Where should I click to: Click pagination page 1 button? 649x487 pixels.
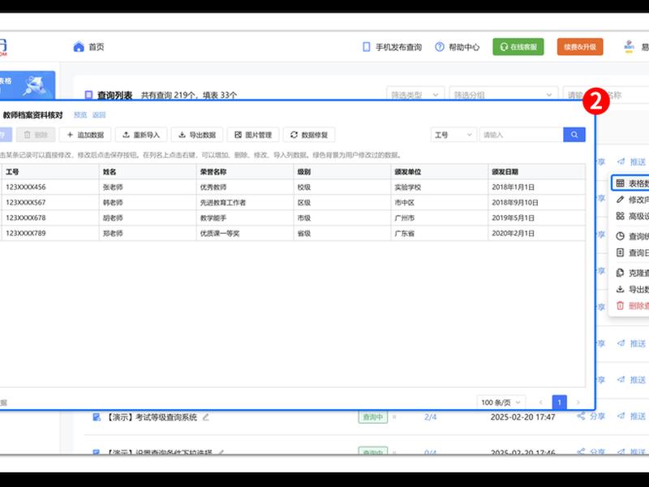[559, 402]
